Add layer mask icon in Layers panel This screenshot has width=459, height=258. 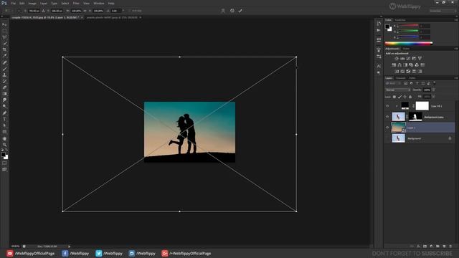pos(425,247)
